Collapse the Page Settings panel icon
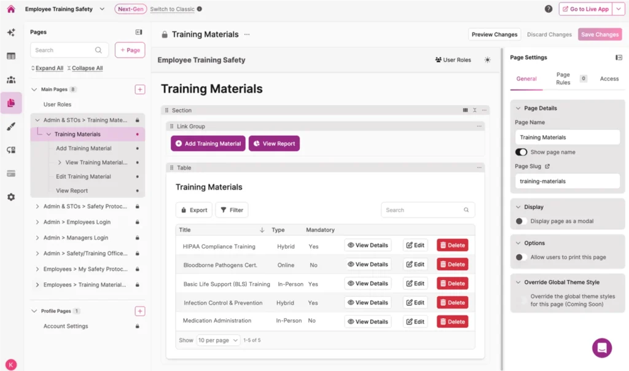629x371 pixels. pyautogui.click(x=619, y=58)
